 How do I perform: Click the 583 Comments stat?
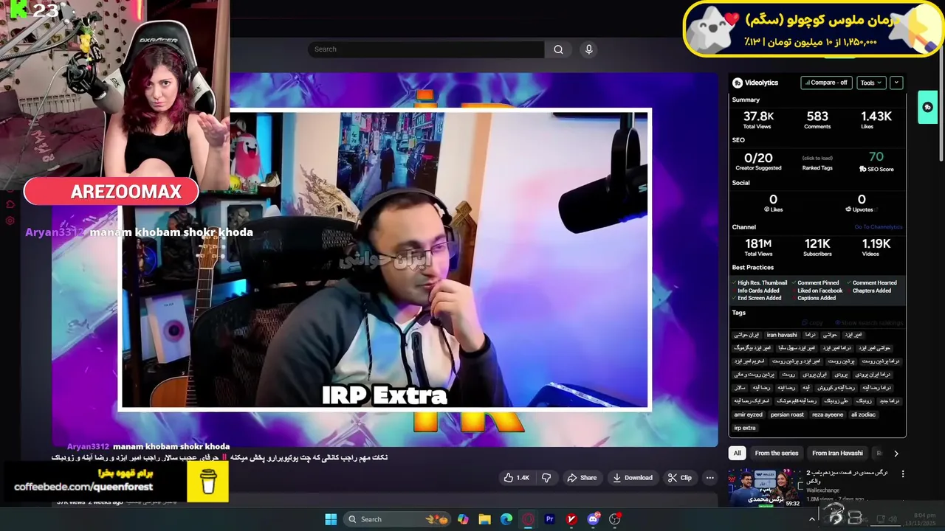click(817, 120)
